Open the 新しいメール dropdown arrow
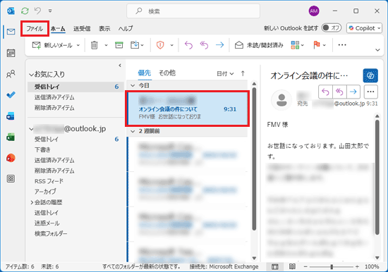Screen dimensions: 388x272 [x=78, y=45]
